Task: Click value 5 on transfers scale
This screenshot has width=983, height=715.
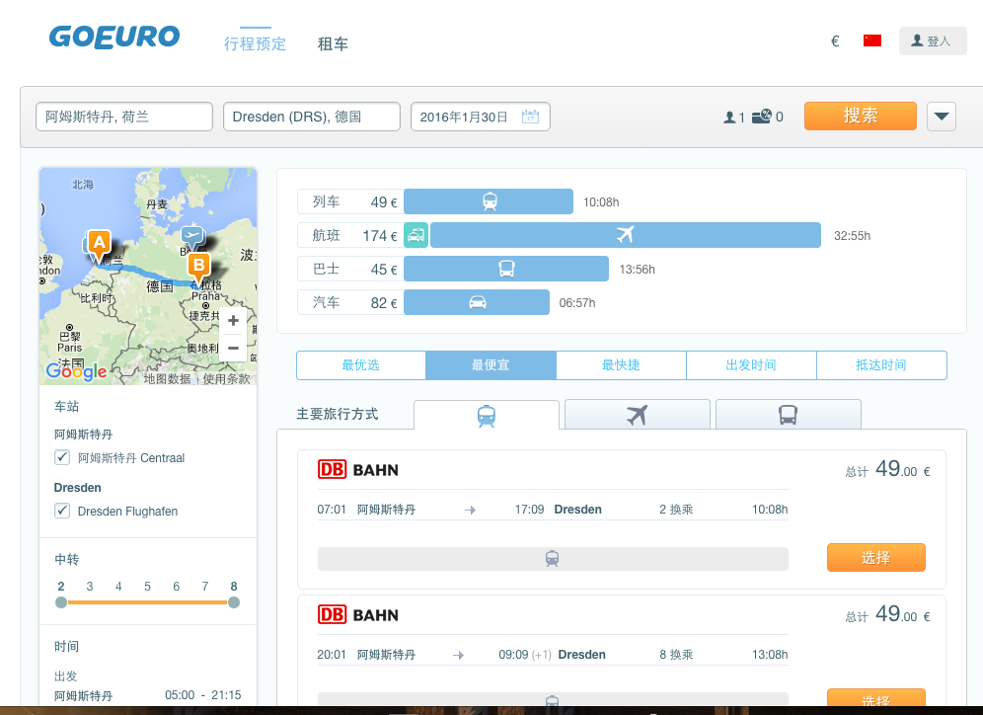Action: pyautogui.click(x=147, y=587)
